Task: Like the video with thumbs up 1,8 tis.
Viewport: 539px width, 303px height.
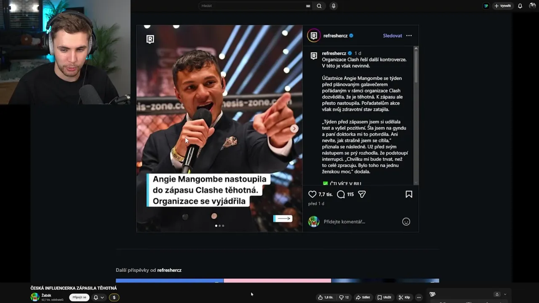Action: [x=326, y=297]
